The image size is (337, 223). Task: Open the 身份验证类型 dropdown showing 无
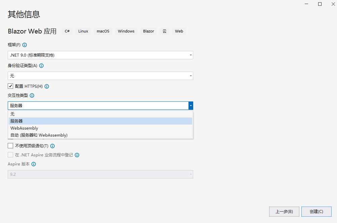pos(100,76)
